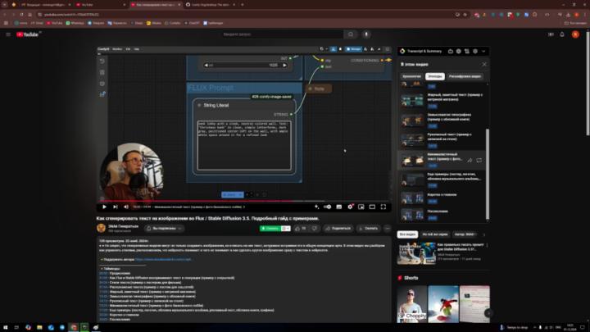Open the green download button's dropdown arrow
This screenshot has height=332, width=590.
tap(286, 229)
